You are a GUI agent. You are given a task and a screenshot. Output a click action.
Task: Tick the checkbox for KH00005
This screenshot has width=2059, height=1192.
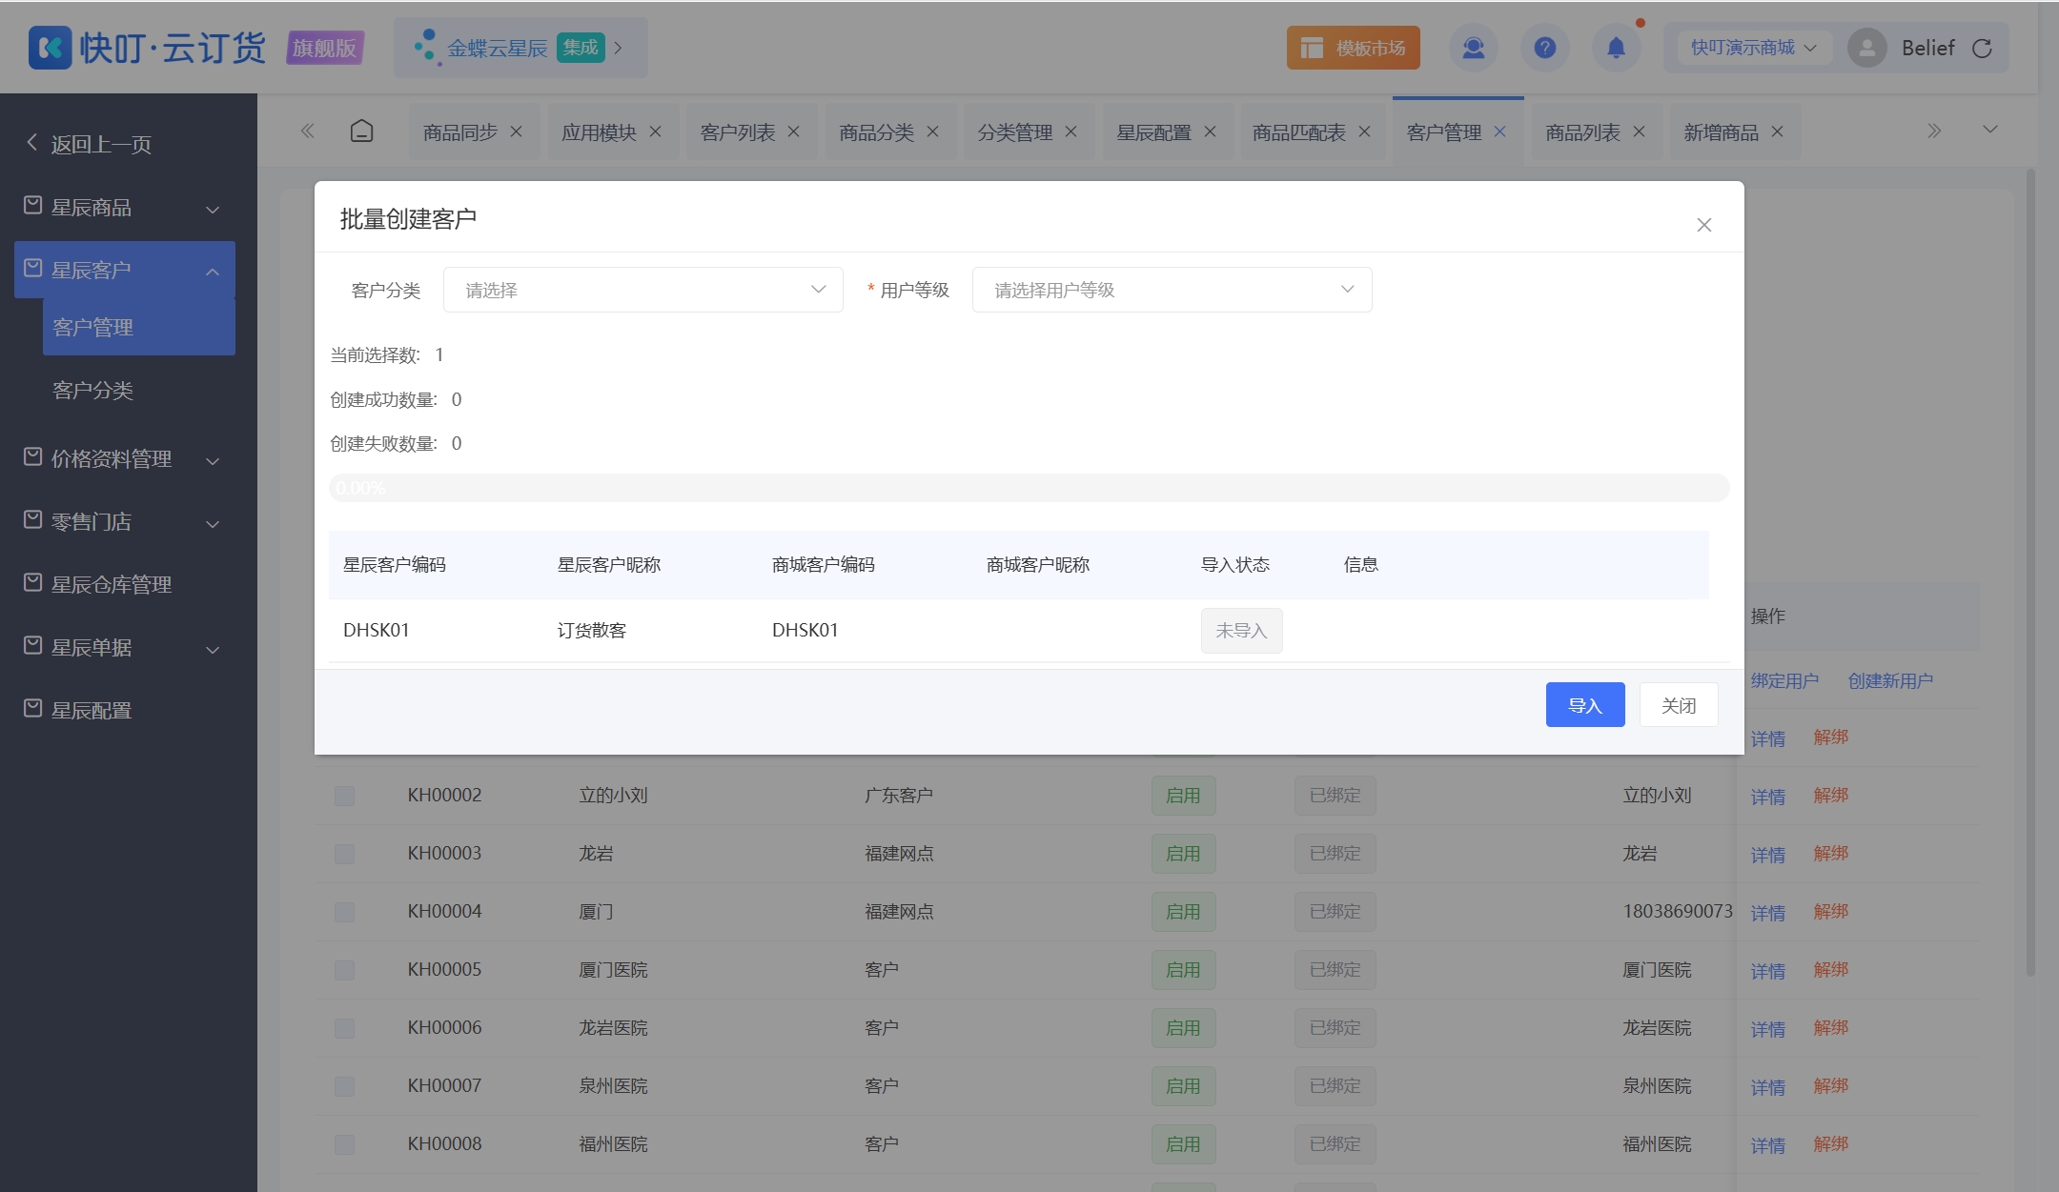point(344,970)
